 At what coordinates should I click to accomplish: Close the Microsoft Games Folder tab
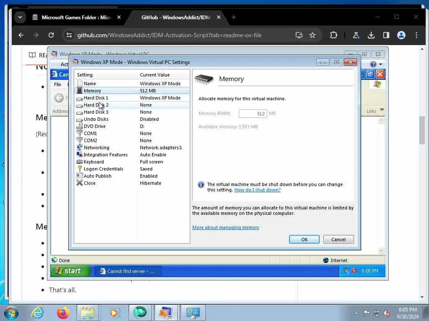pos(119,17)
